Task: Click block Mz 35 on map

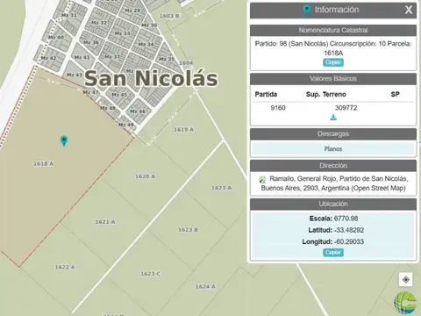Action: 167,59
